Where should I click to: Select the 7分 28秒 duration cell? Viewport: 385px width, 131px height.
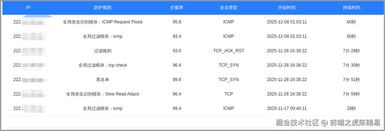pyautogui.click(x=351, y=51)
